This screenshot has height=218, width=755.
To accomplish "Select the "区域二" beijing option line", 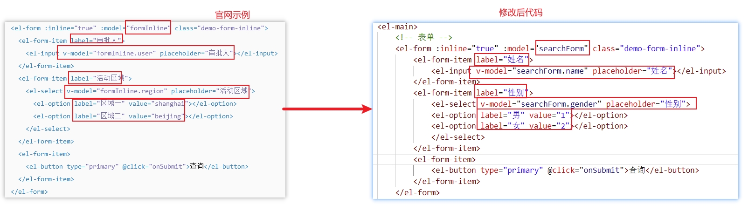I will (128, 116).
